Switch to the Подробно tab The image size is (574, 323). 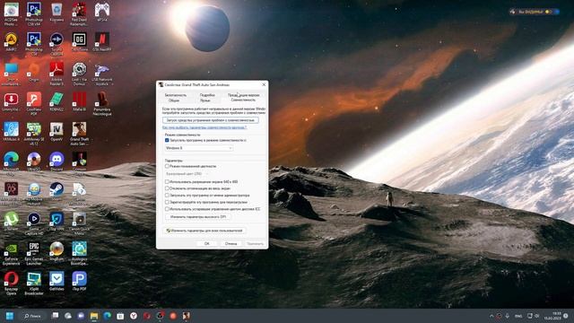pyautogui.click(x=207, y=95)
